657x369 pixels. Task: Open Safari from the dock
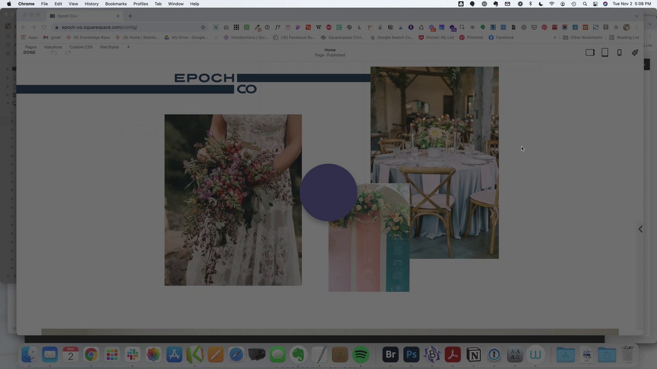[236, 355]
